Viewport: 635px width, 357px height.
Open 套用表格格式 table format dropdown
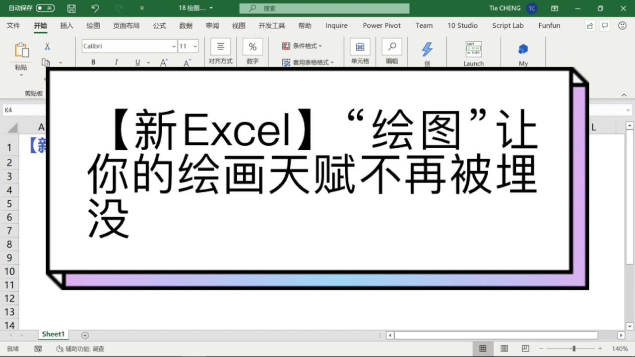click(x=308, y=62)
